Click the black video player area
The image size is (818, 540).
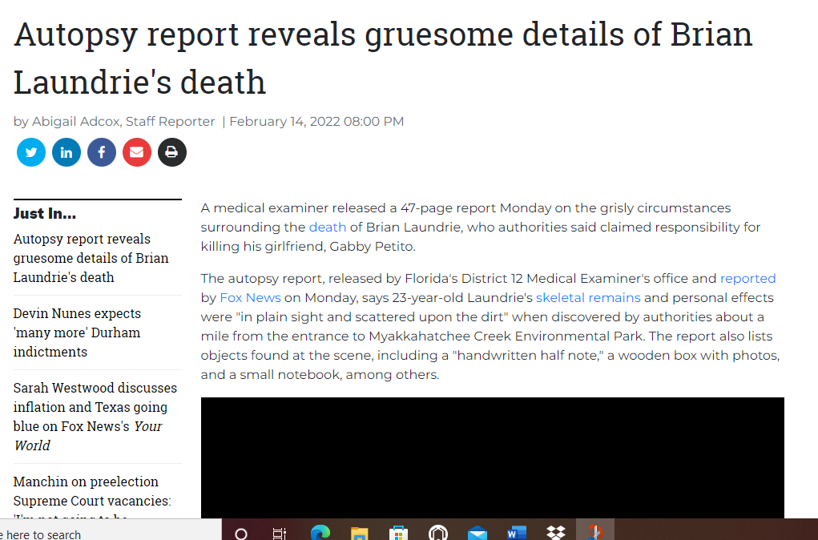tap(492, 457)
